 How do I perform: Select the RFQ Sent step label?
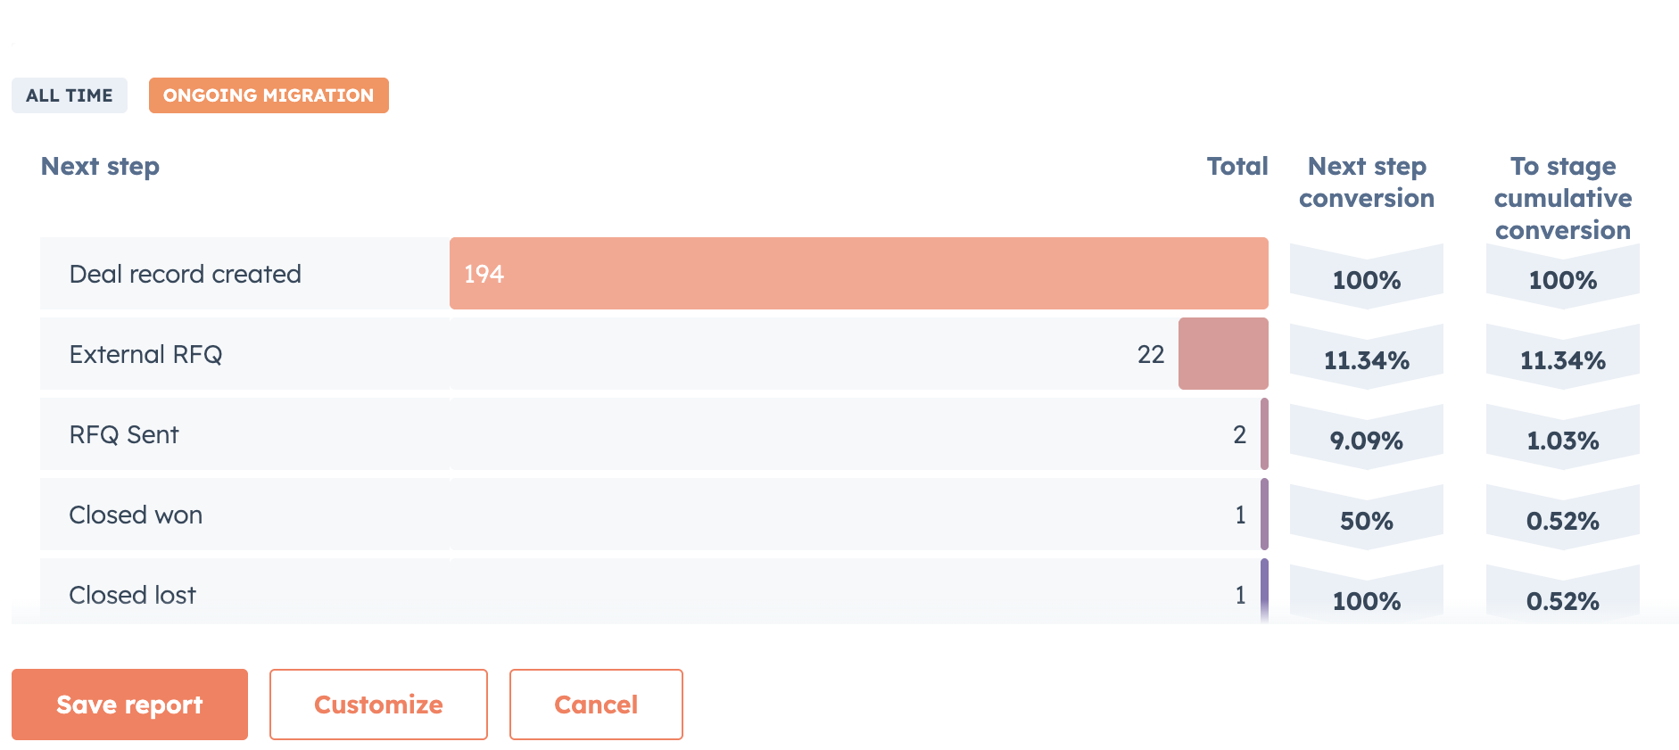(x=124, y=434)
